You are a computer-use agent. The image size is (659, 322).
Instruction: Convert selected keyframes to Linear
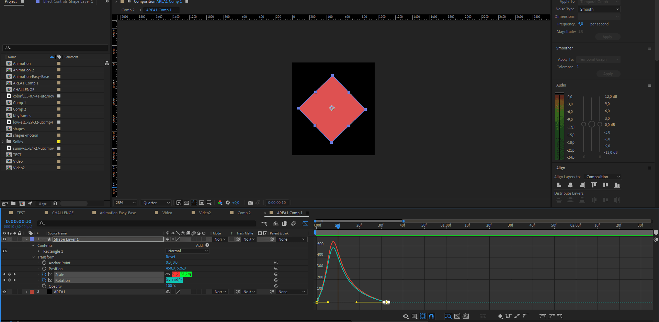(x=517, y=316)
